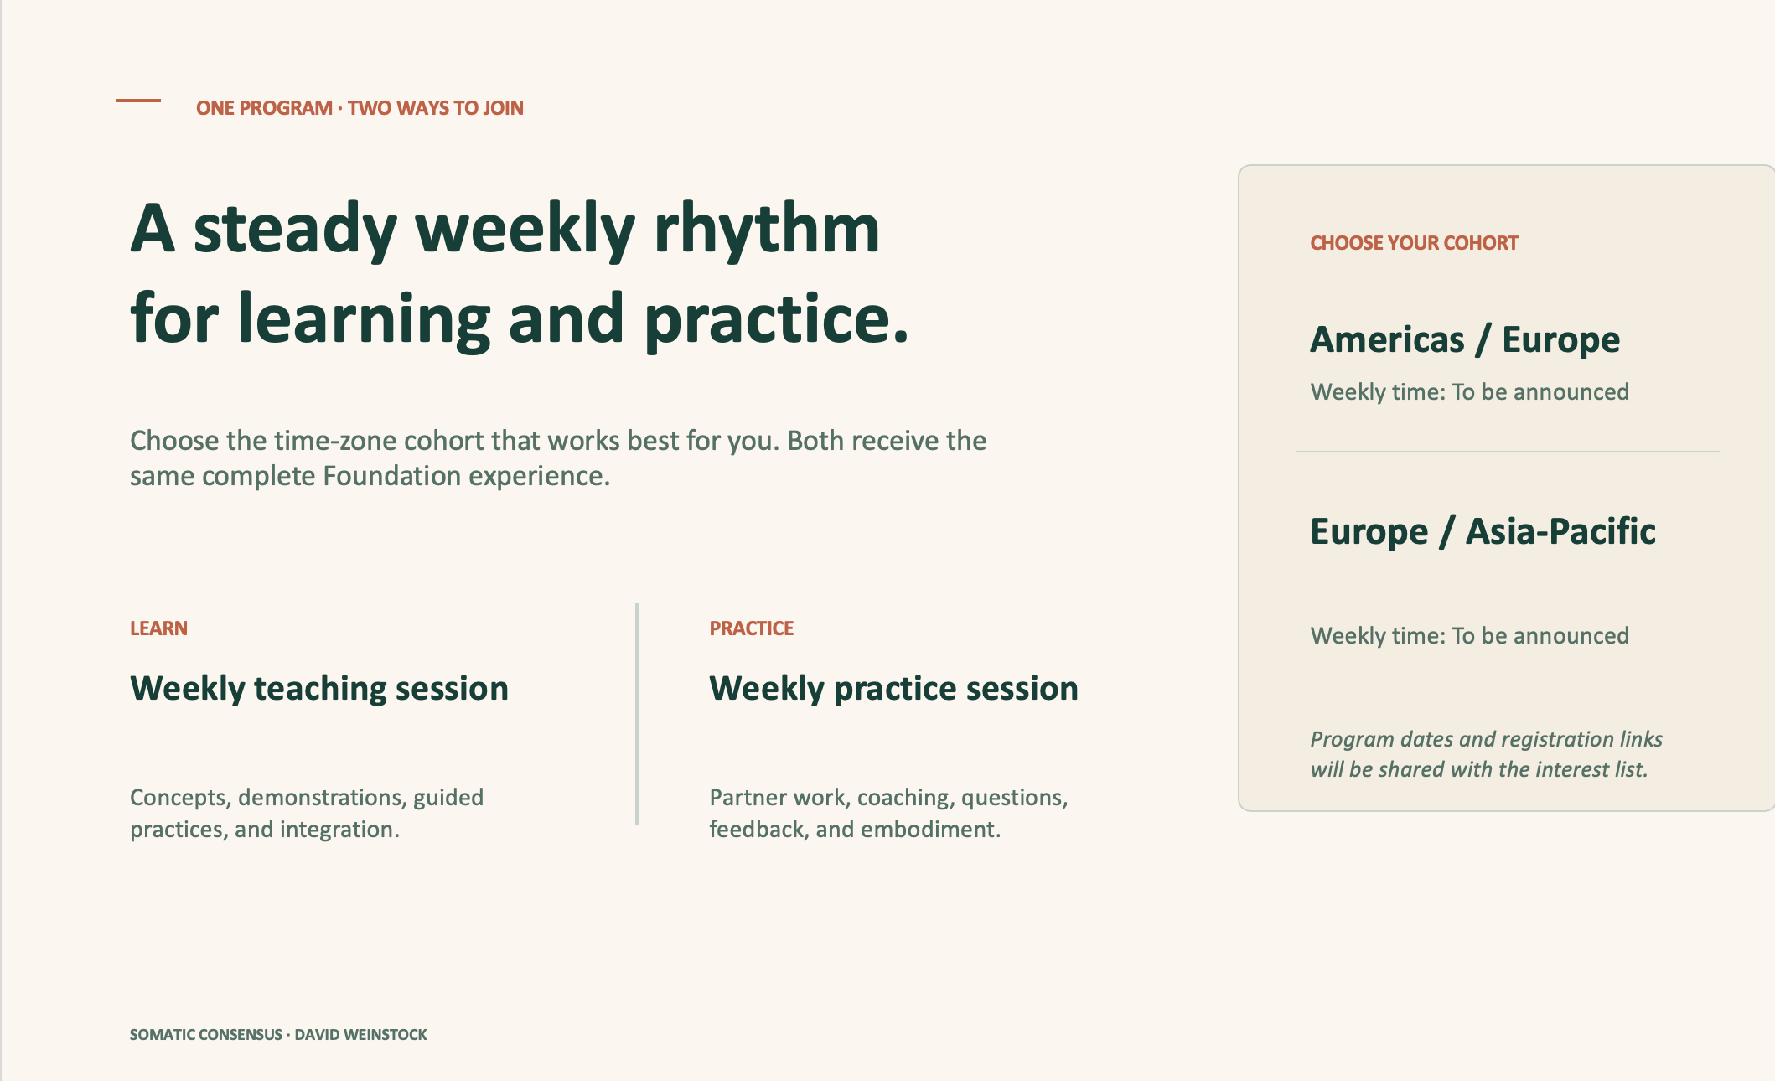Click the Americas / Europe cohort heading

coord(1465,339)
